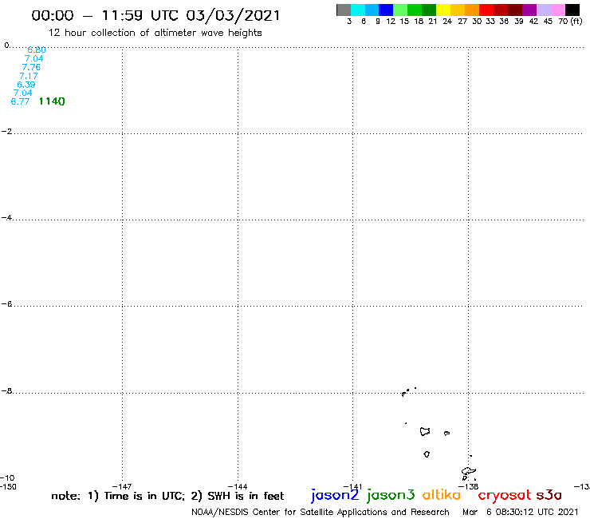Click the lavender swatch in the legend

[x=543, y=10]
